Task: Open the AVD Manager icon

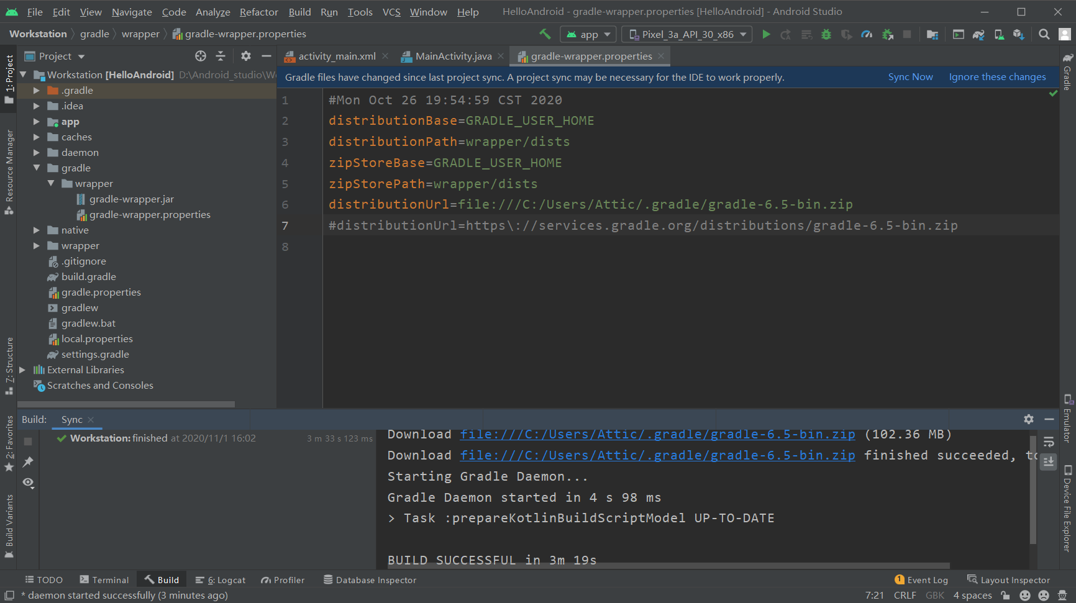Action: (999, 34)
